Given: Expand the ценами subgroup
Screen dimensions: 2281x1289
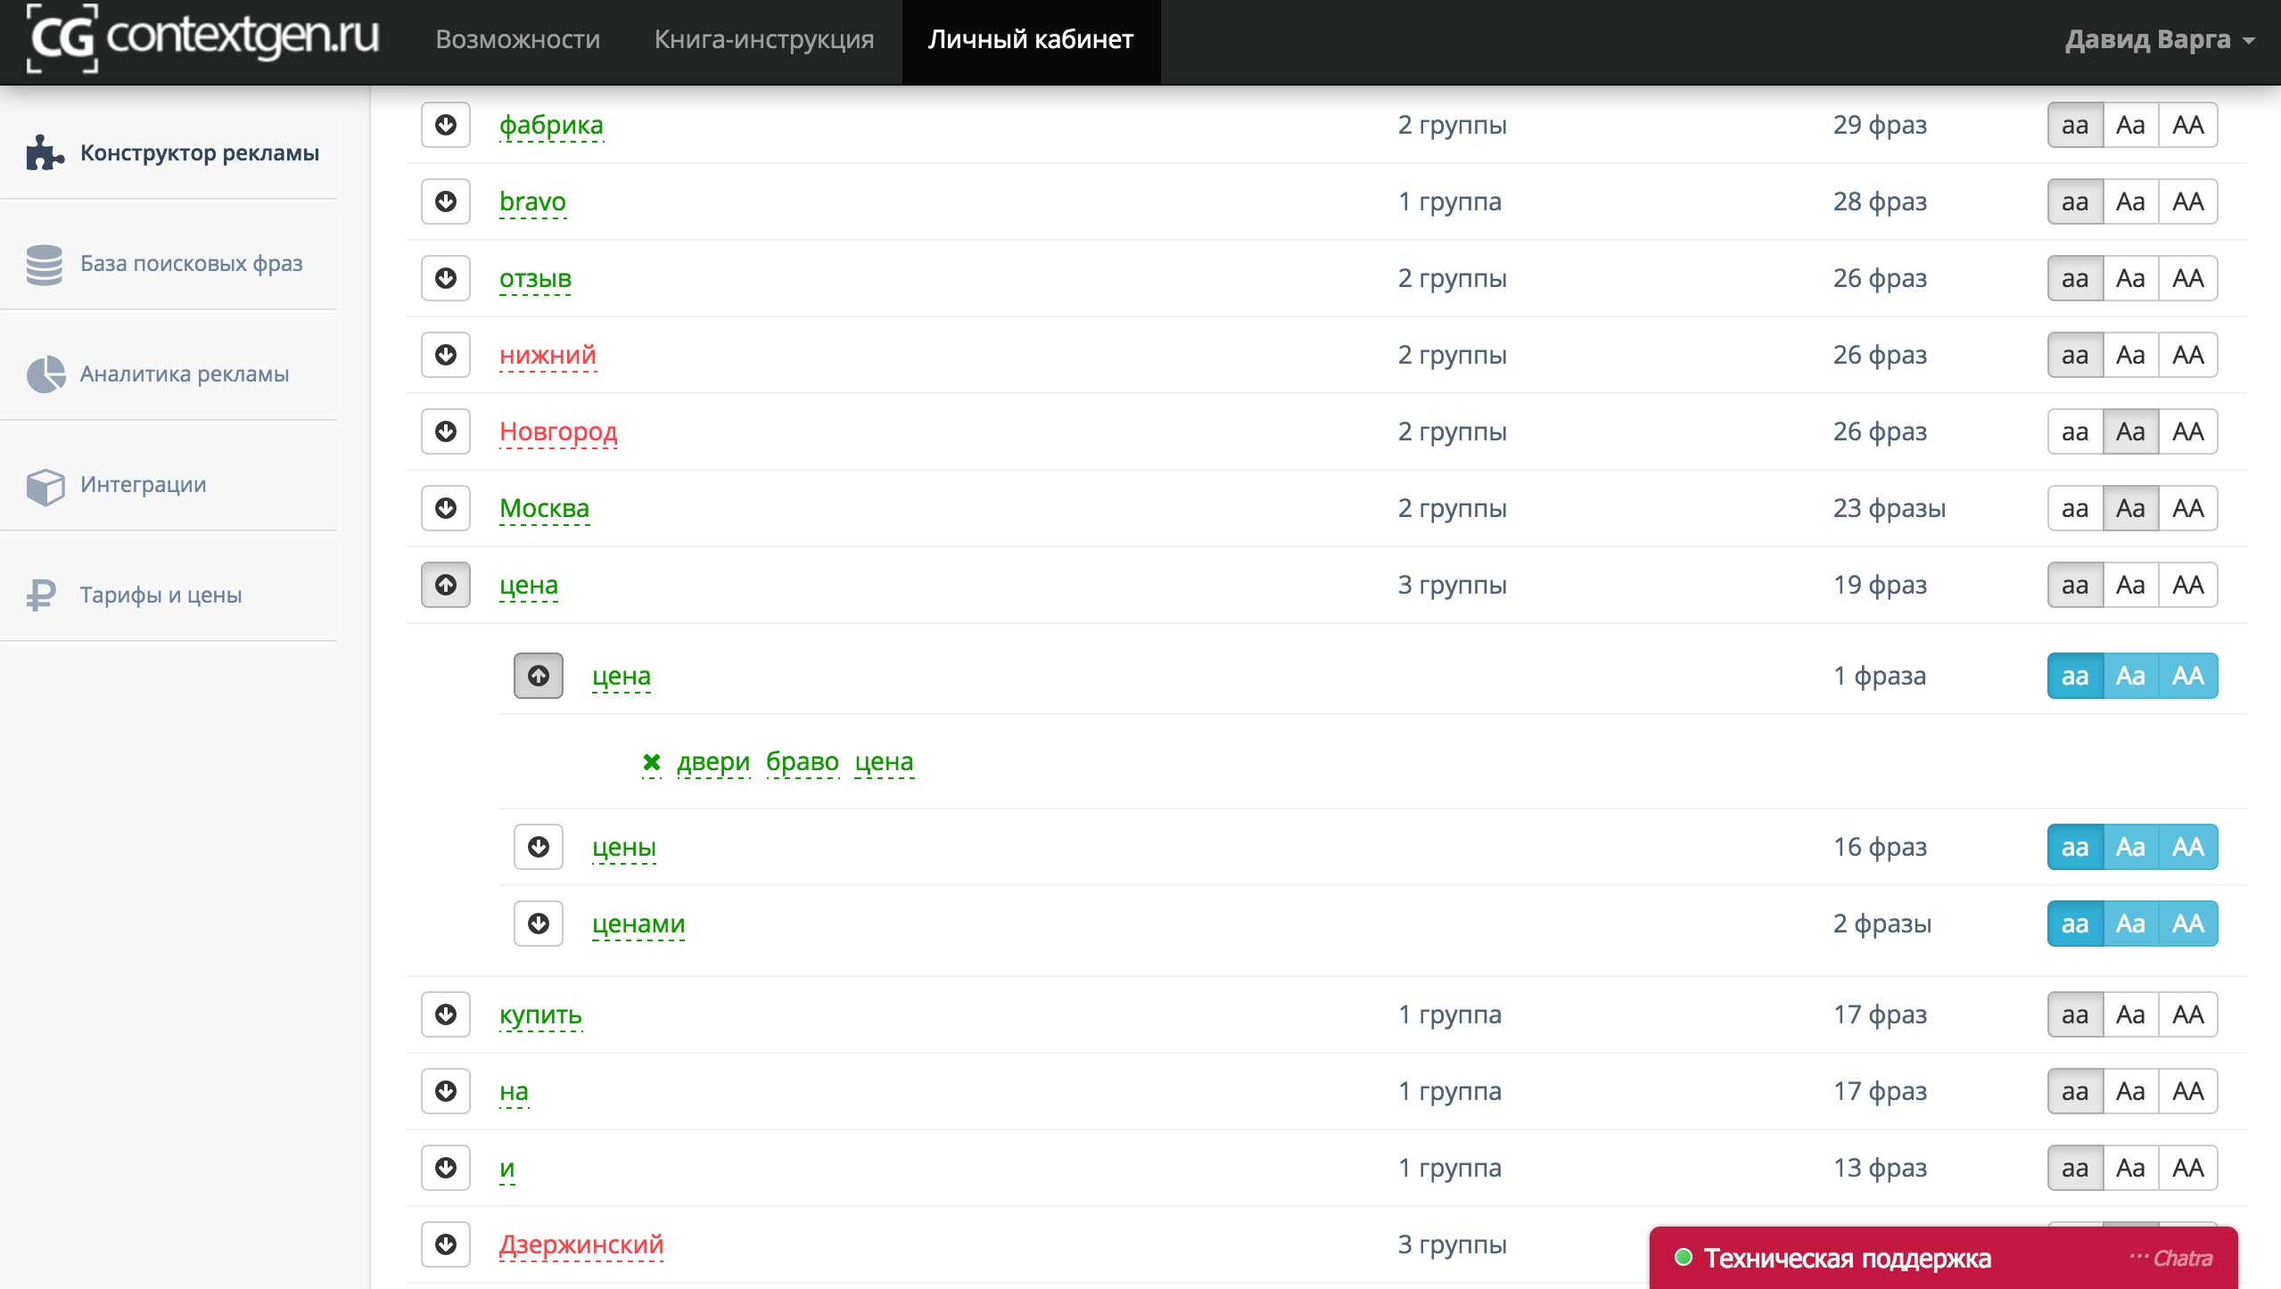Looking at the screenshot, I should pos(539,924).
